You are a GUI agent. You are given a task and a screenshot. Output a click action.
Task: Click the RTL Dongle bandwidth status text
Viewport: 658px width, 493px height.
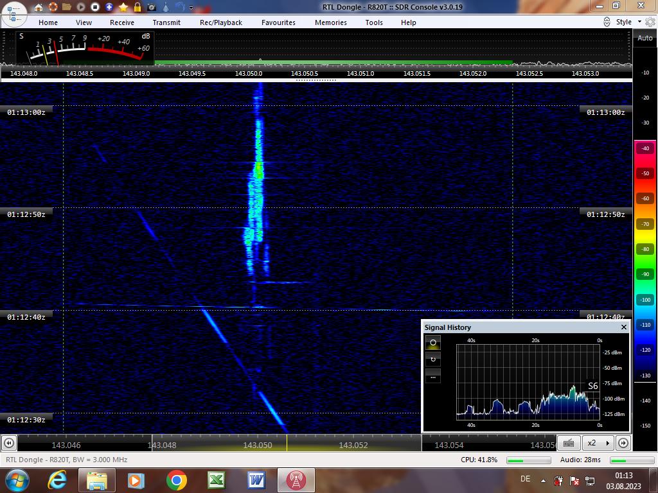66,460
